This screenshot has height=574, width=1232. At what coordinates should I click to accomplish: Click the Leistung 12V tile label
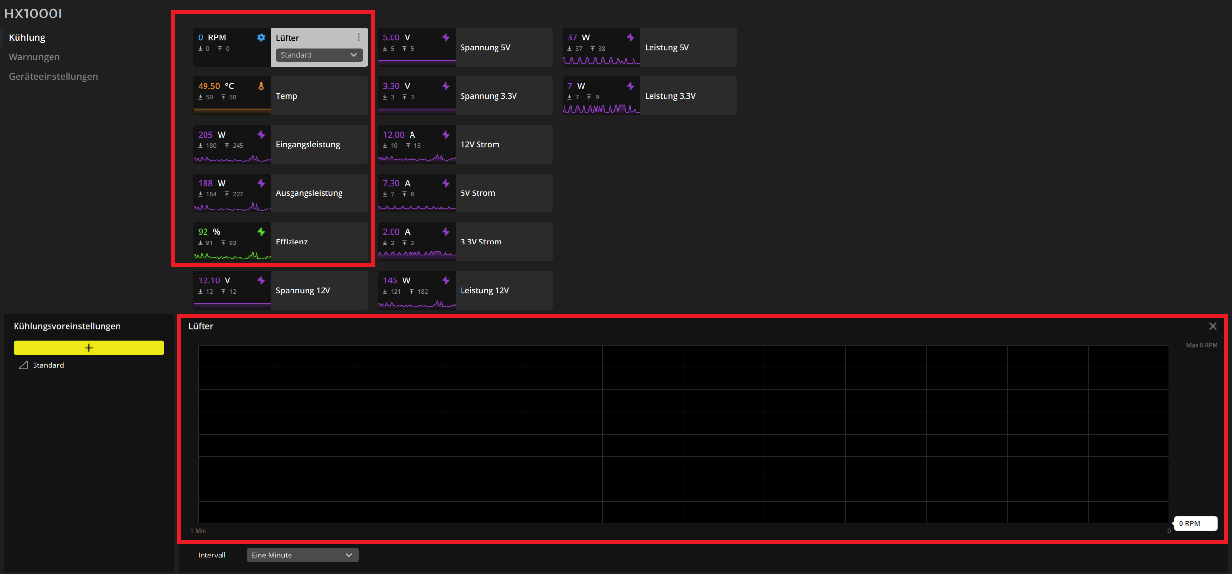(485, 290)
